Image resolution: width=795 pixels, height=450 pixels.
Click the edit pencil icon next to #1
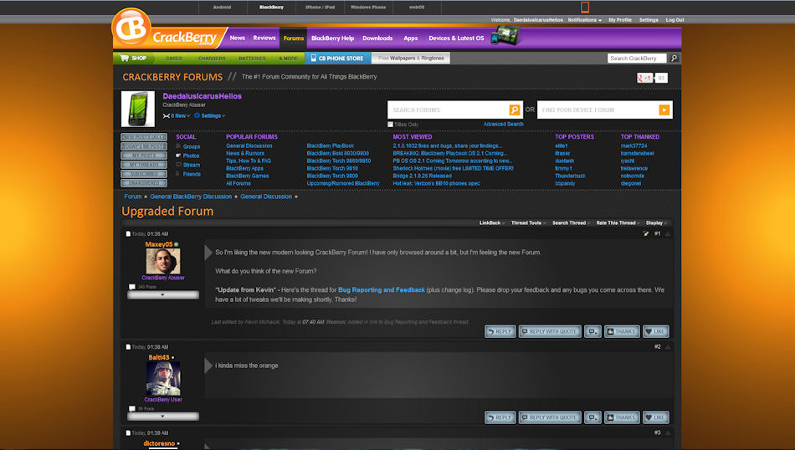(645, 233)
